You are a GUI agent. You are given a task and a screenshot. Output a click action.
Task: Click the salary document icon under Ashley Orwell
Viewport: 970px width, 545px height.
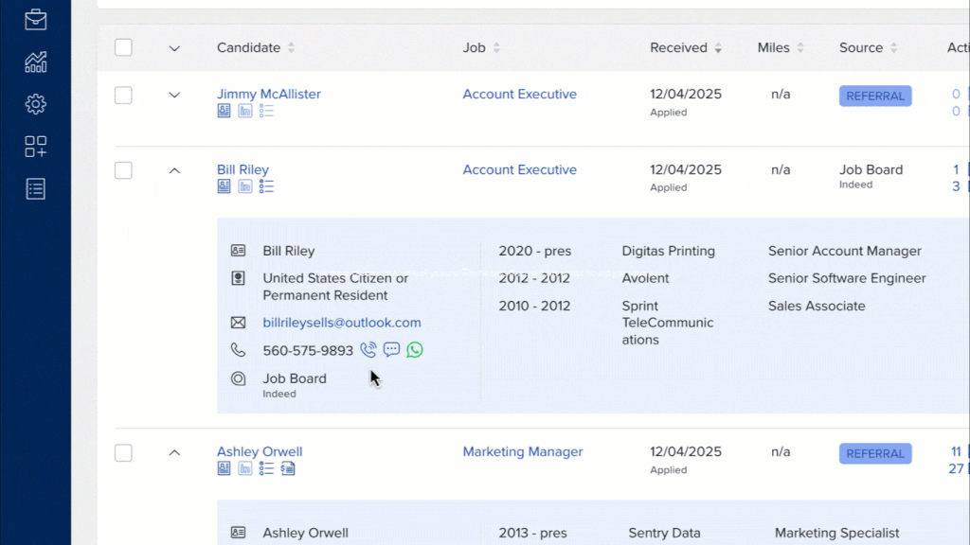(288, 468)
